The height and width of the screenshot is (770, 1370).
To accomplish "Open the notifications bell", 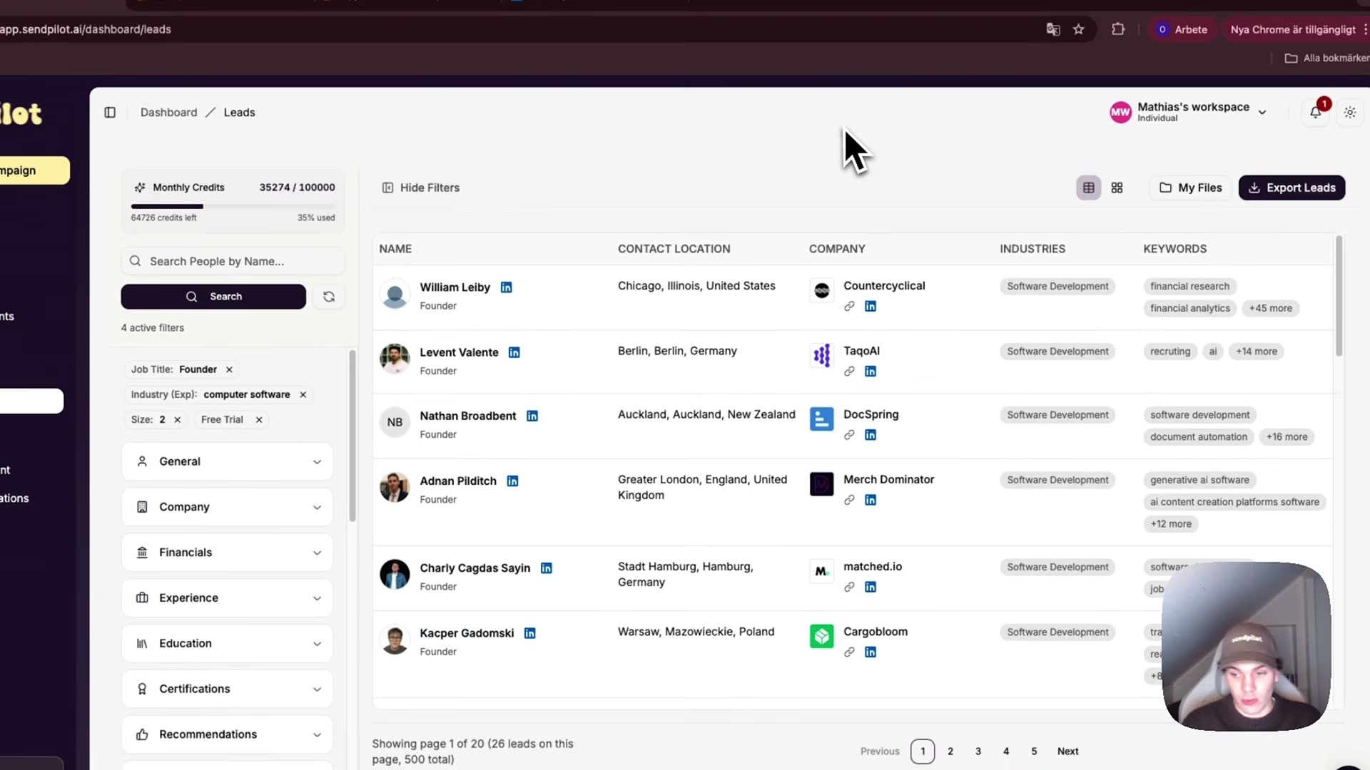I will tap(1316, 112).
